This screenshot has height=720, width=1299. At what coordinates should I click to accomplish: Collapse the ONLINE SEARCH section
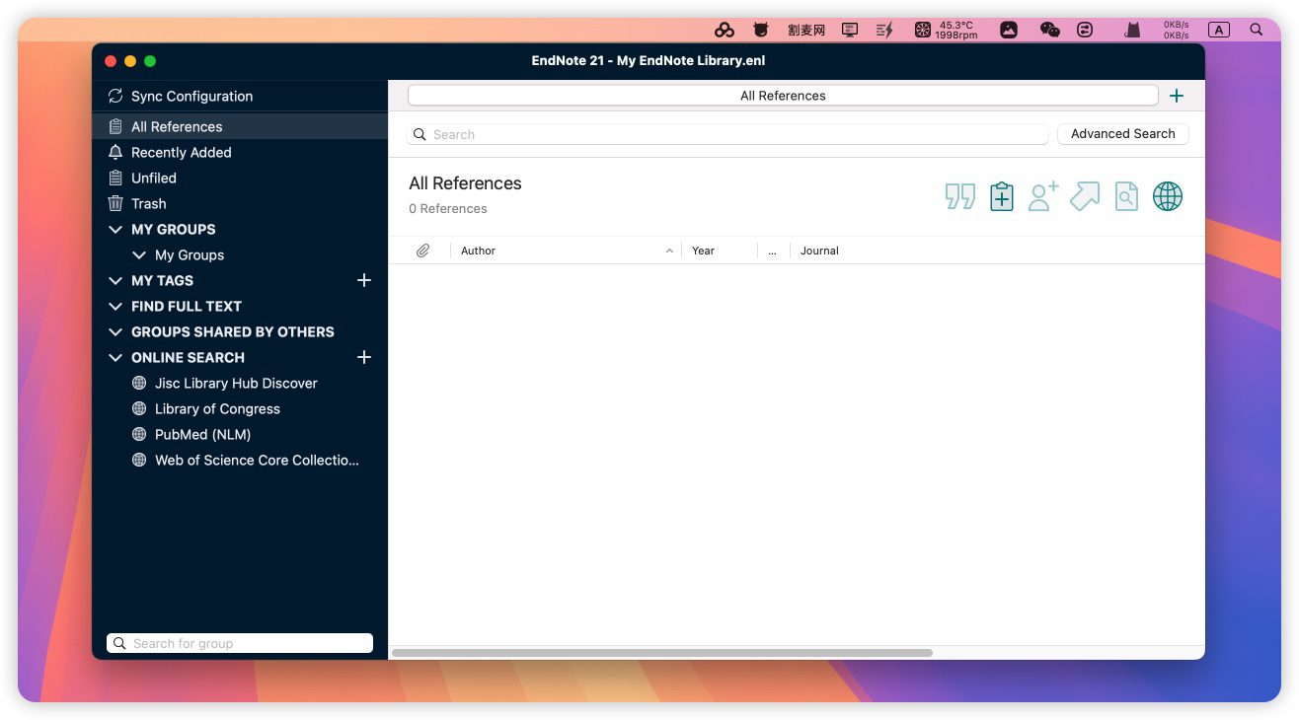(x=115, y=357)
